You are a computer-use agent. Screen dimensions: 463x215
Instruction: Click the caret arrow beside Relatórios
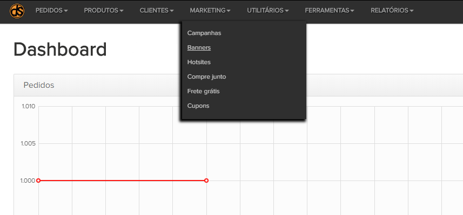click(411, 11)
